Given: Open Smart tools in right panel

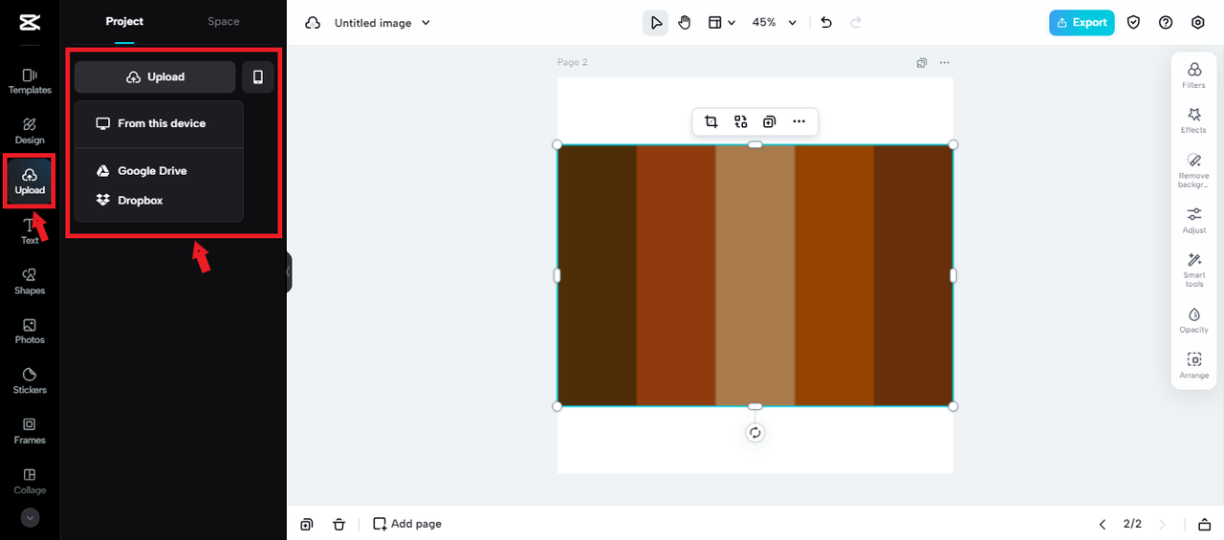Looking at the screenshot, I should [1193, 270].
